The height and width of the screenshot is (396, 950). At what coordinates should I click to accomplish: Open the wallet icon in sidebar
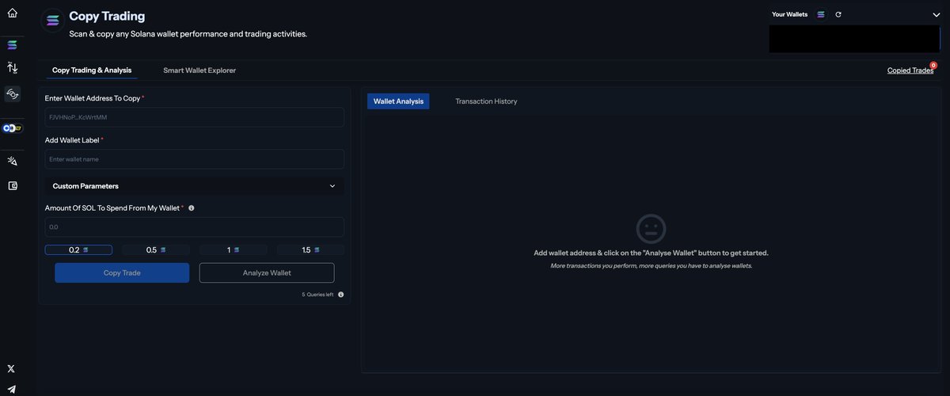(12, 185)
